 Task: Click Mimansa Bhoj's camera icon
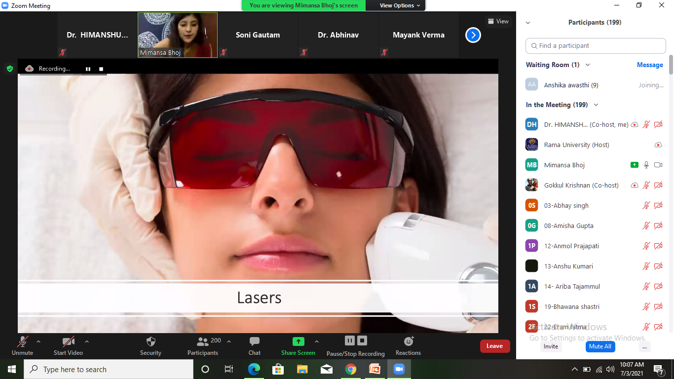658,165
